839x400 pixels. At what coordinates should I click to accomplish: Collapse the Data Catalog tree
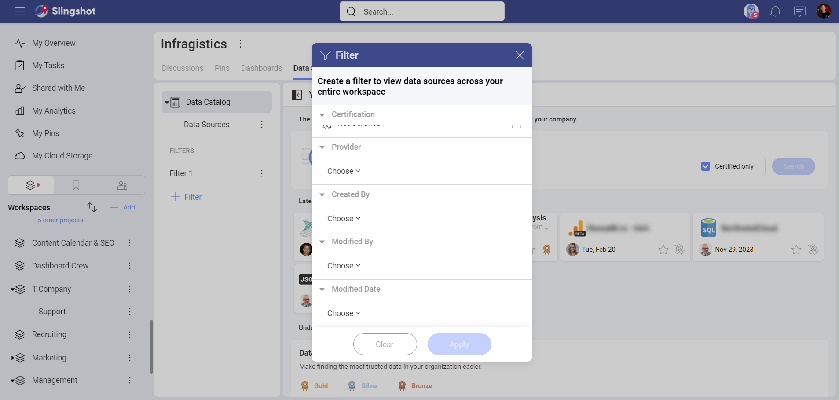167,103
